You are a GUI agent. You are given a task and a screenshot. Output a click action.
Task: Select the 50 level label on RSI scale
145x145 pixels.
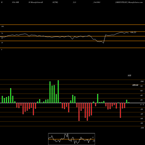[x=2, y=38]
